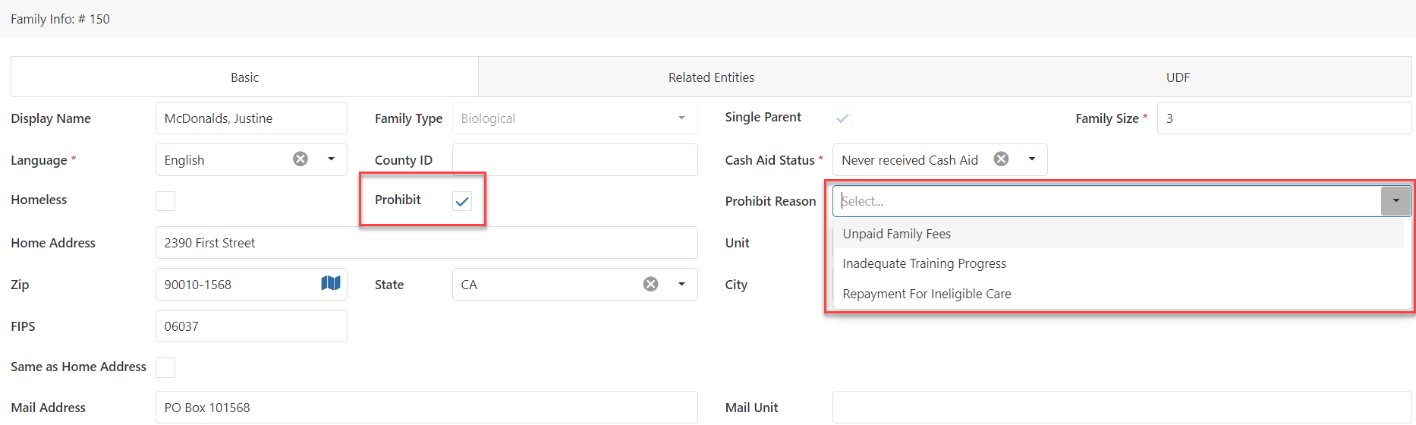Switch to the Related Entities tab
This screenshot has height=425, width=1416.
point(711,77)
